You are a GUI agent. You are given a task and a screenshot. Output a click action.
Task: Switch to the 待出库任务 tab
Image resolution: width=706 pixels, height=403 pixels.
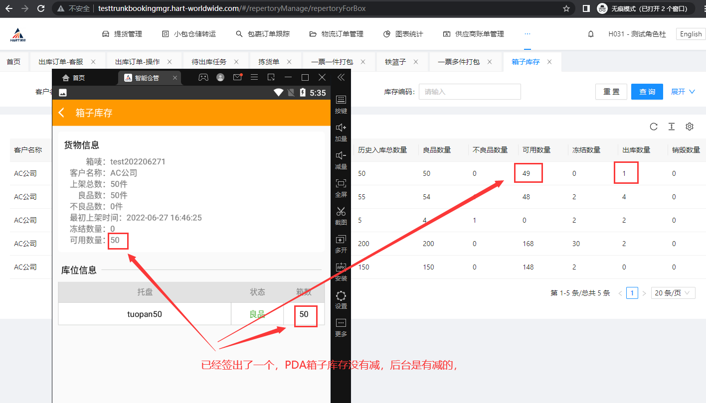[209, 62]
